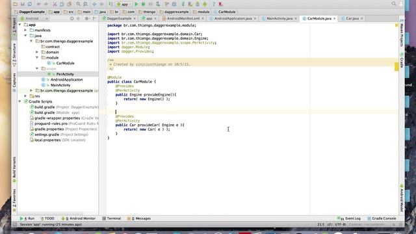Viewport: 416px width, 234px height.
Task: Click the Replace toolbar icon
Action: coord(85,4)
